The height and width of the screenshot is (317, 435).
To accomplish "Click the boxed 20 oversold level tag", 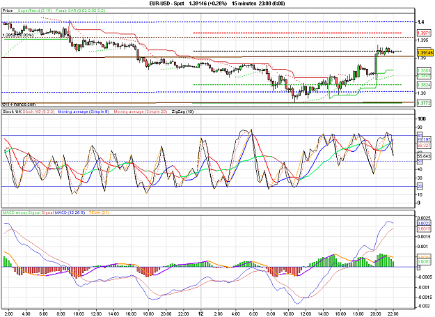I will [420, 187].
